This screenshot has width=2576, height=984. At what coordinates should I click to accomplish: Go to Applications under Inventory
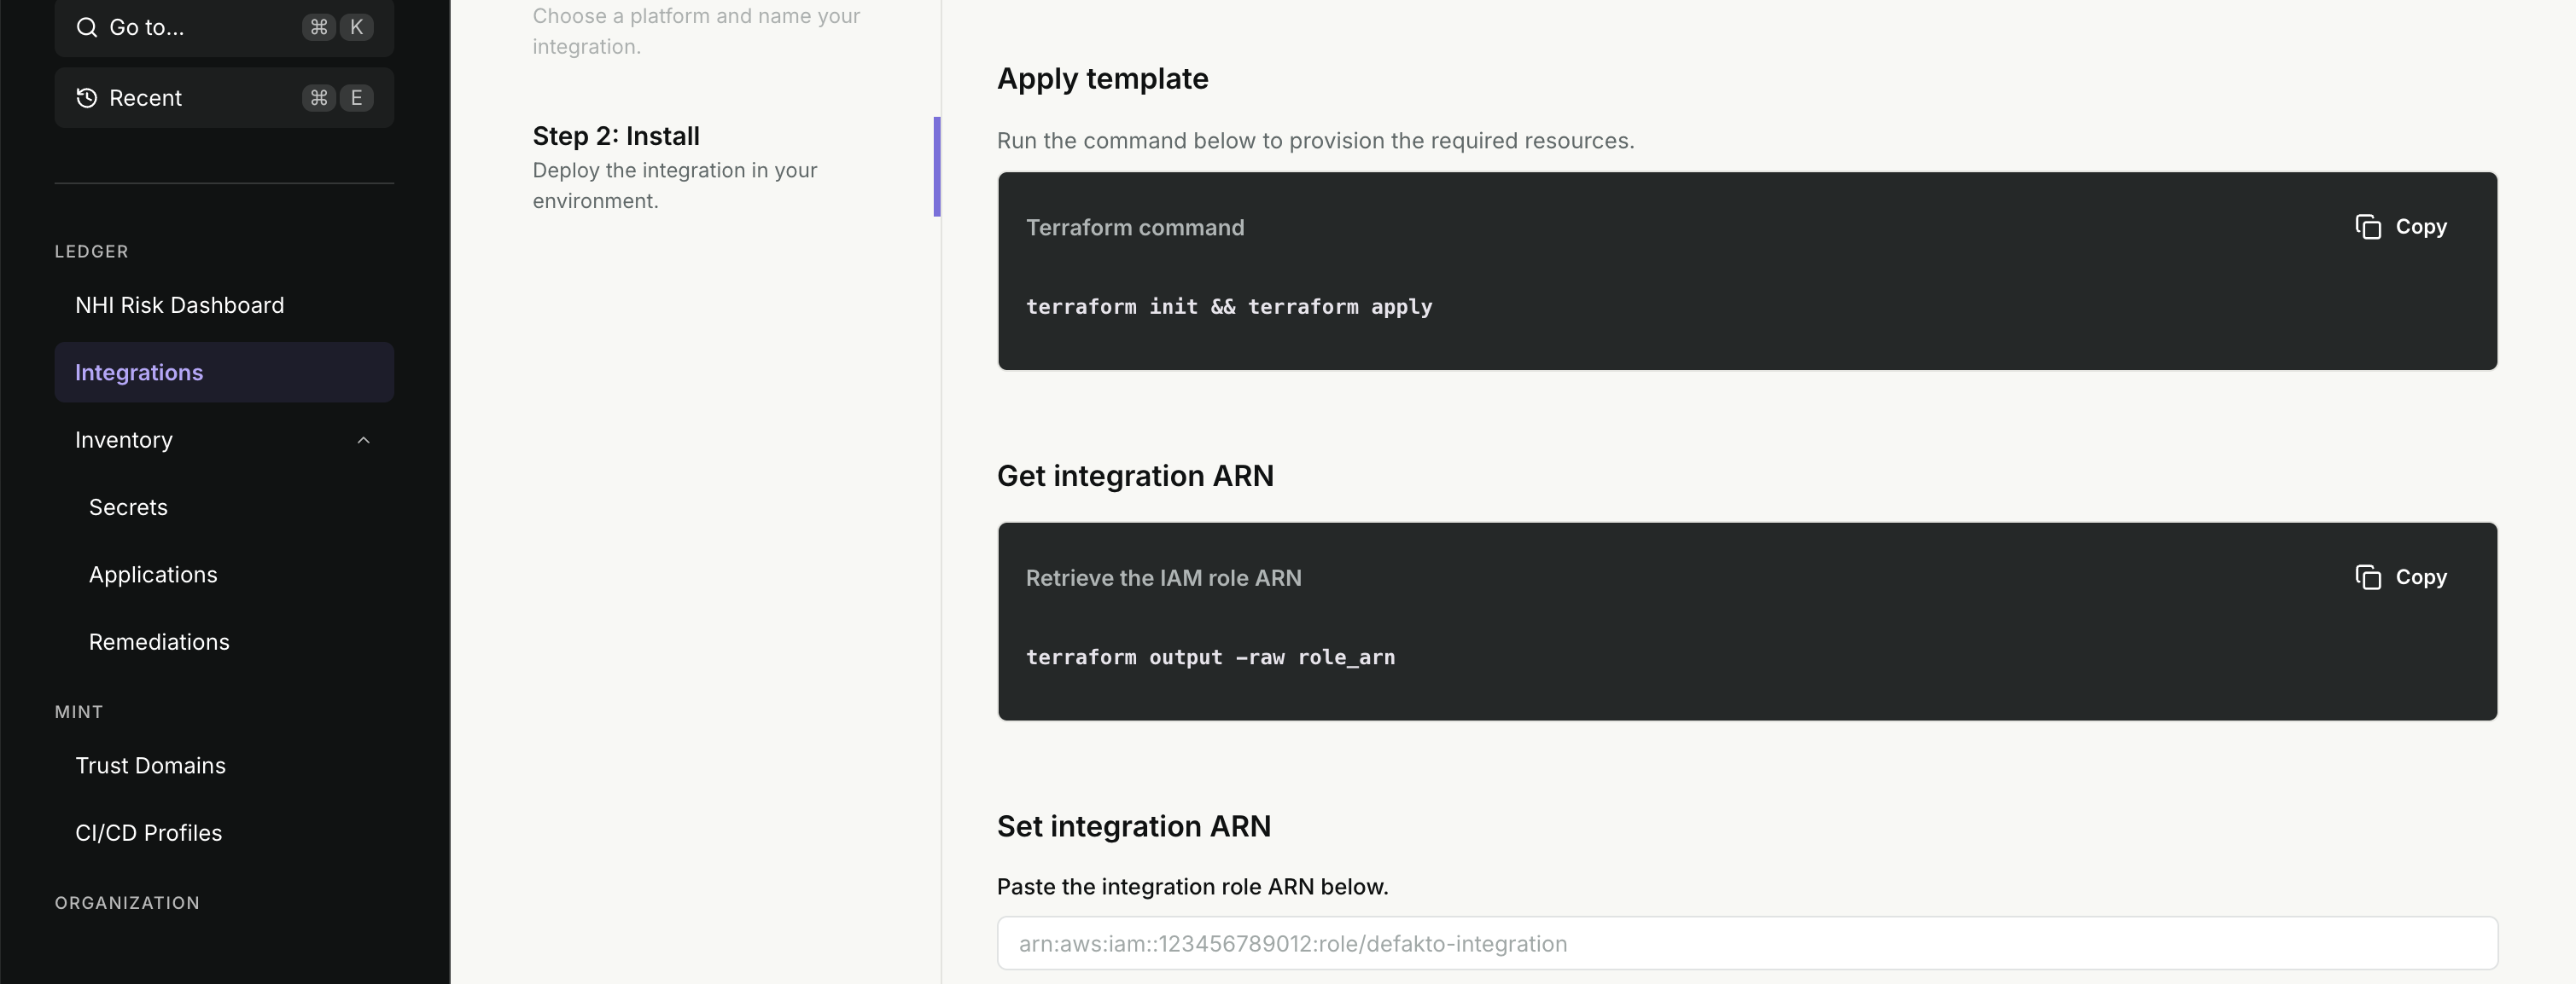(153, 576)
